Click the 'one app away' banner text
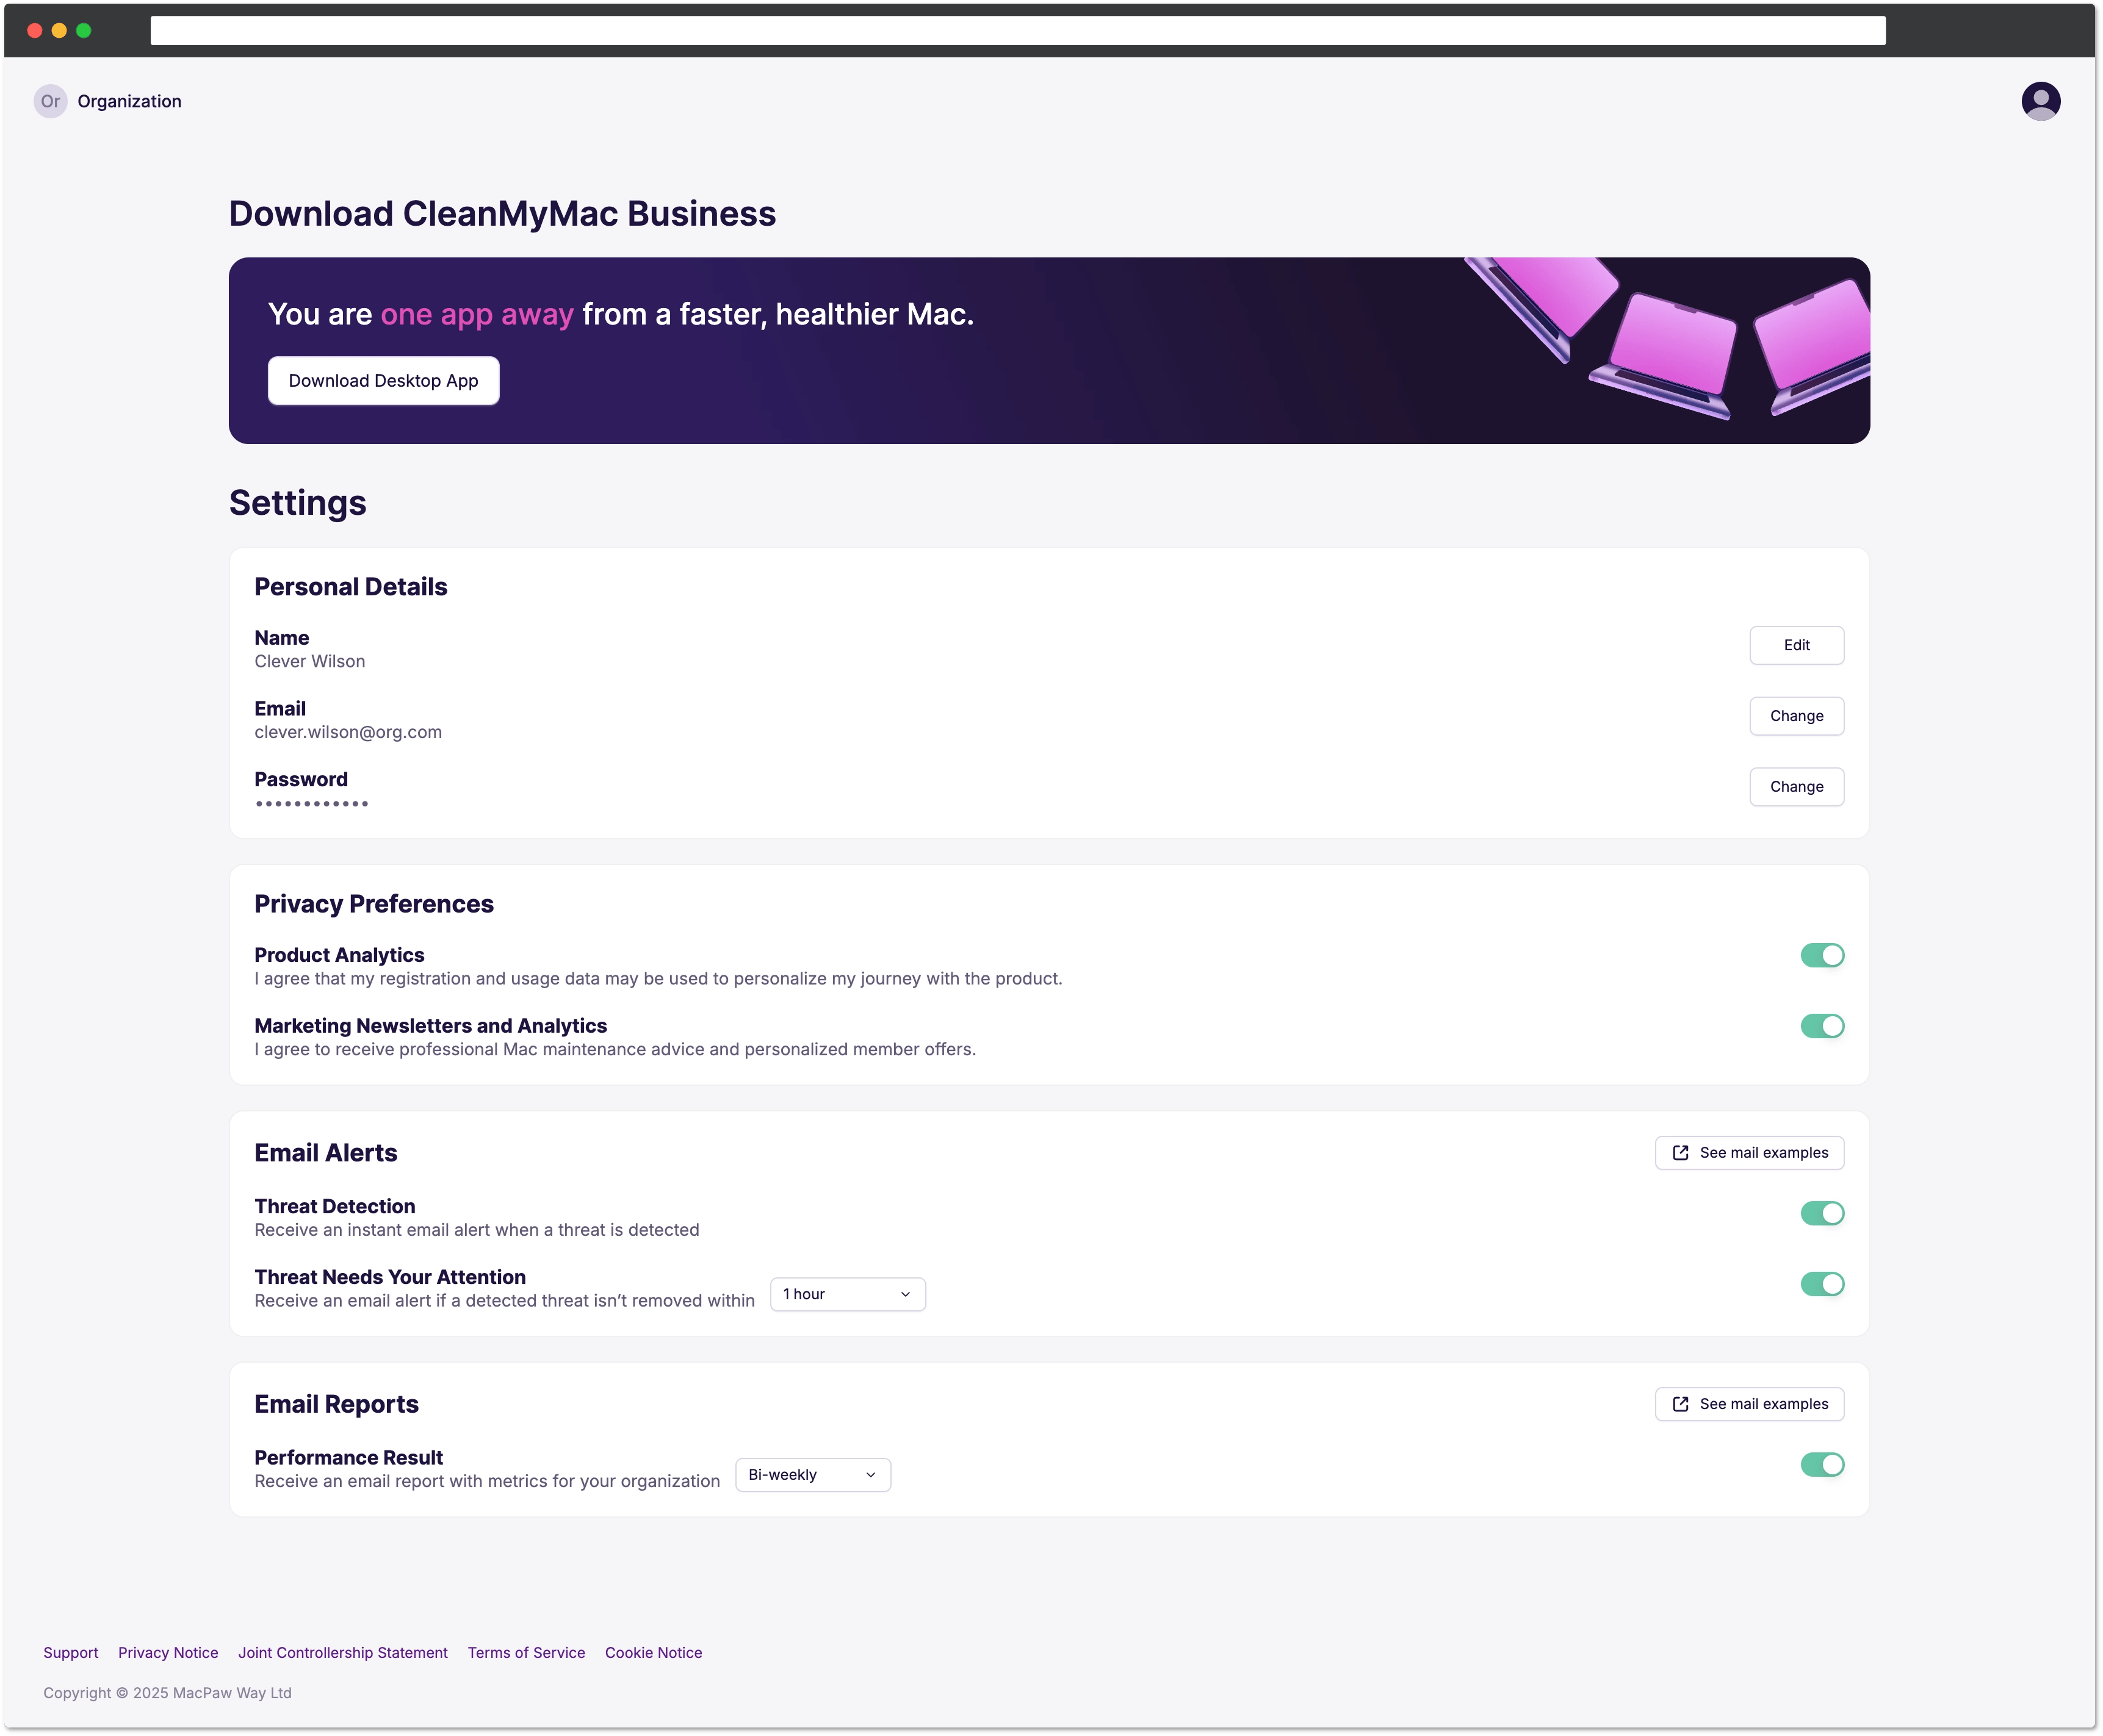Image resolution: width=2103 pixels, height=1736 pixels. 477,315
